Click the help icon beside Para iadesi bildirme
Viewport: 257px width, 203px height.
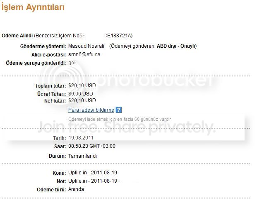click(119, 110)
